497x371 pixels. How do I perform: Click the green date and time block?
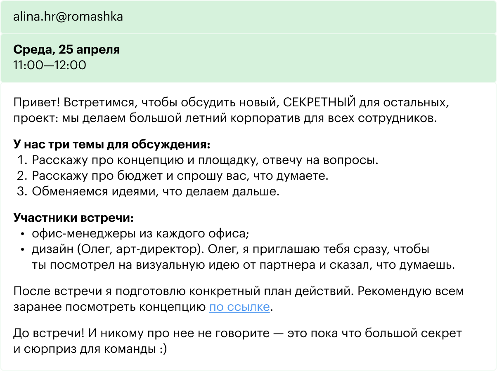[248, 58]
